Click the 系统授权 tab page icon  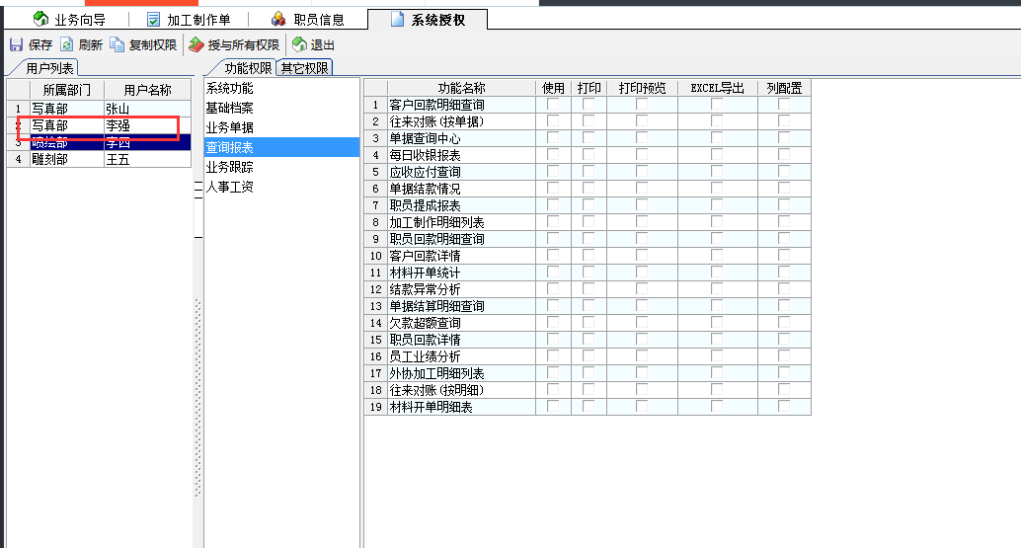click(x=397, y=19)
